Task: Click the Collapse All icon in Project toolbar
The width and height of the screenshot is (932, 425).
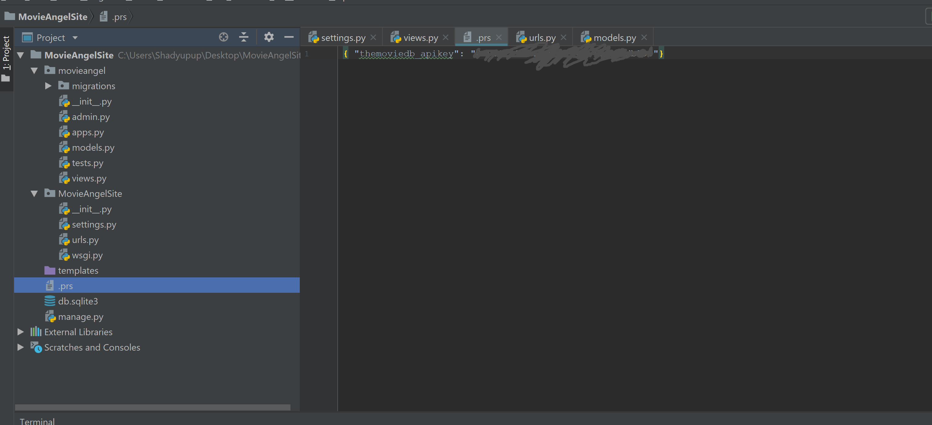Action: [x=243, y=37]
